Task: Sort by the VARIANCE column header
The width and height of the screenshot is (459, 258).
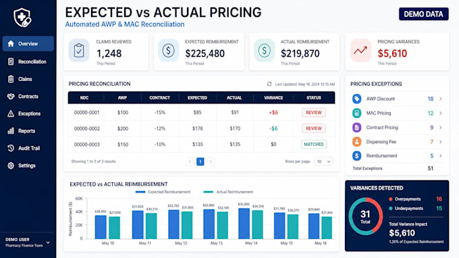Action: 273,98
